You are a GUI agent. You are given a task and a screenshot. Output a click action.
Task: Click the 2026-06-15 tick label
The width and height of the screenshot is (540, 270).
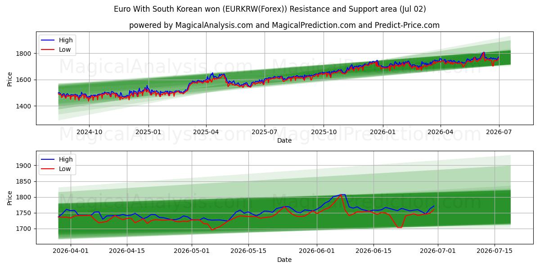(373, 251)
